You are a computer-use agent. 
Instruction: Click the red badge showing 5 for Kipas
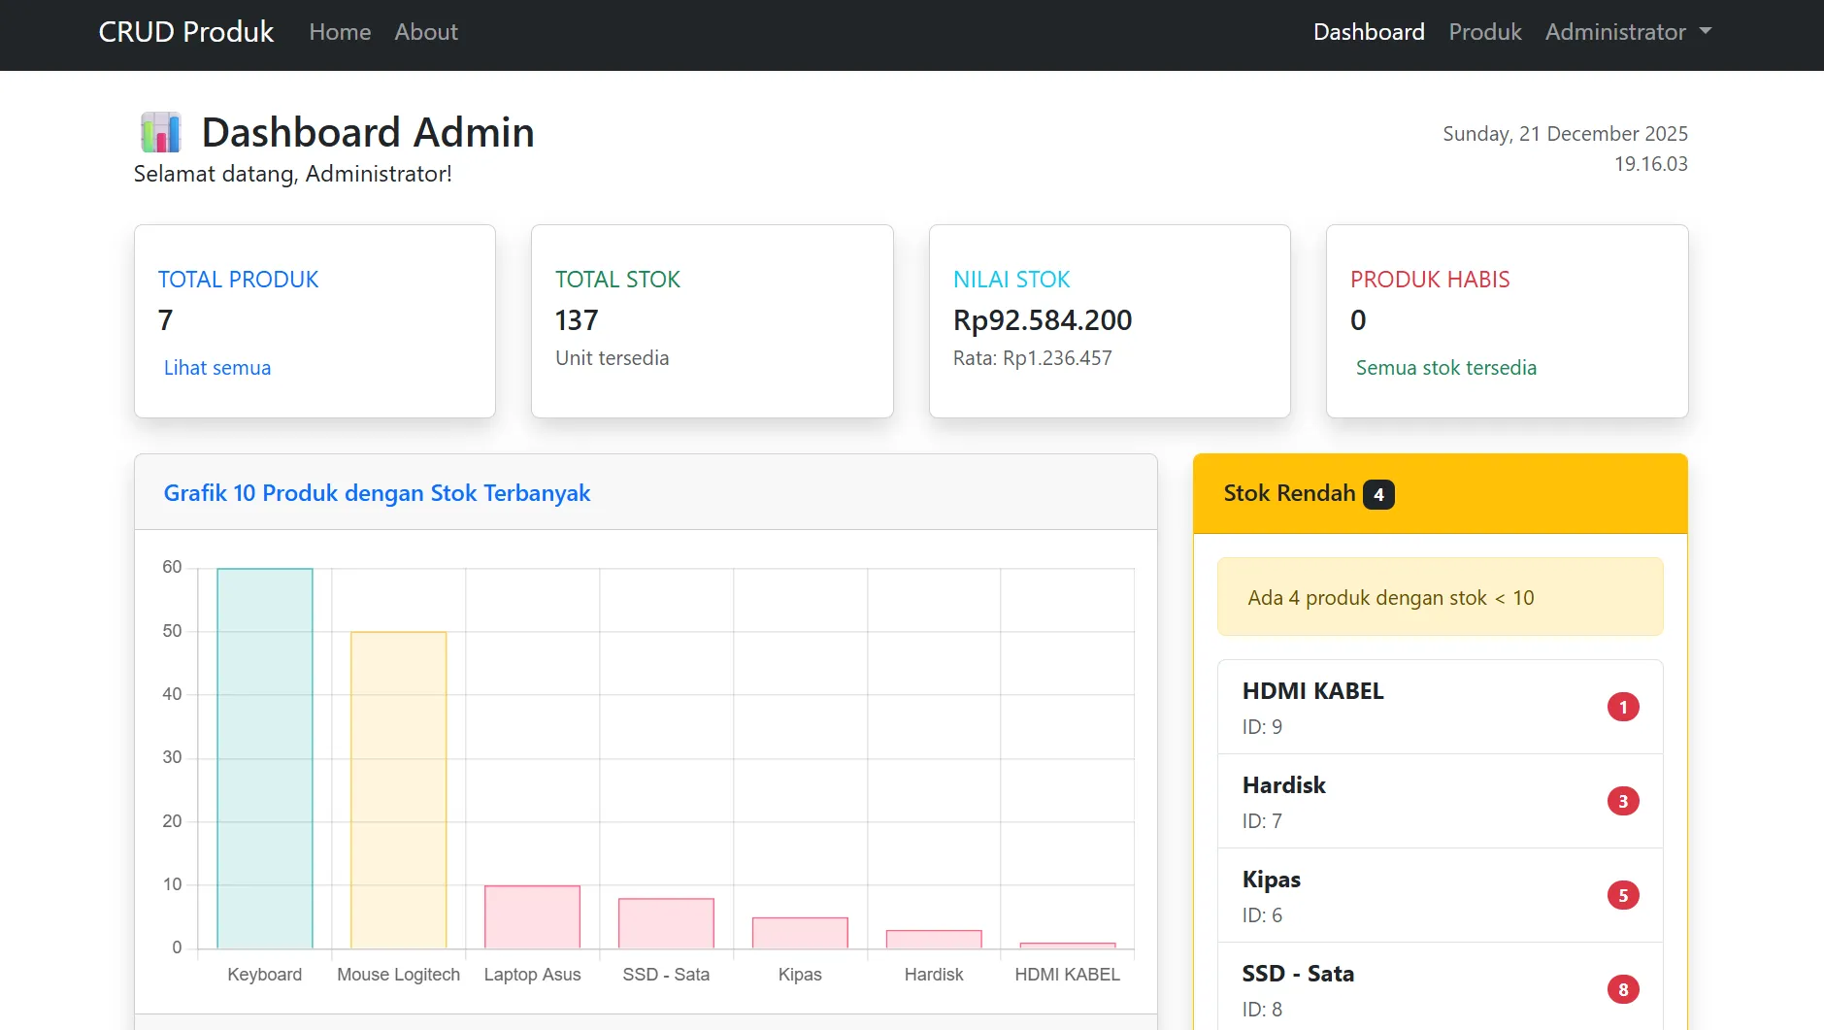1623,895
